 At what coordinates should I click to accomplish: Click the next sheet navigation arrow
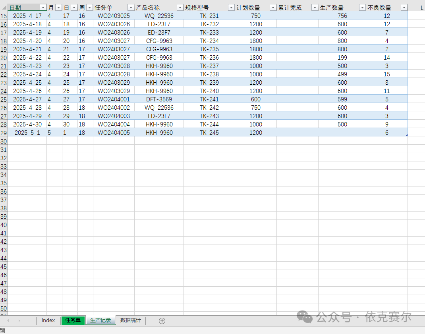[x=19, y=321]
